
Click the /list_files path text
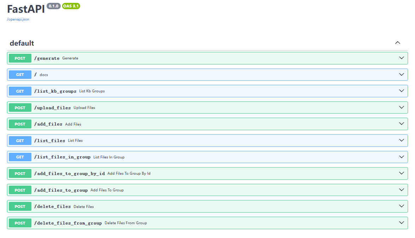point(50,141)
